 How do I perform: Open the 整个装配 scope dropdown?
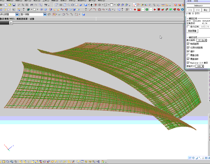click(45, 14)
